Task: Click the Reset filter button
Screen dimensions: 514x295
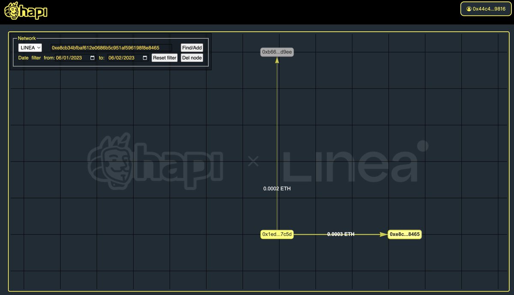Action: tap(164, 58)
